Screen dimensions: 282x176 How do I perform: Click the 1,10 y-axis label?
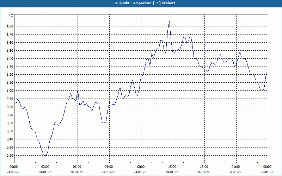[x=10, y=83]
